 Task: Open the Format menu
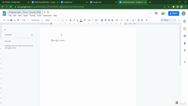pos(32,16)
